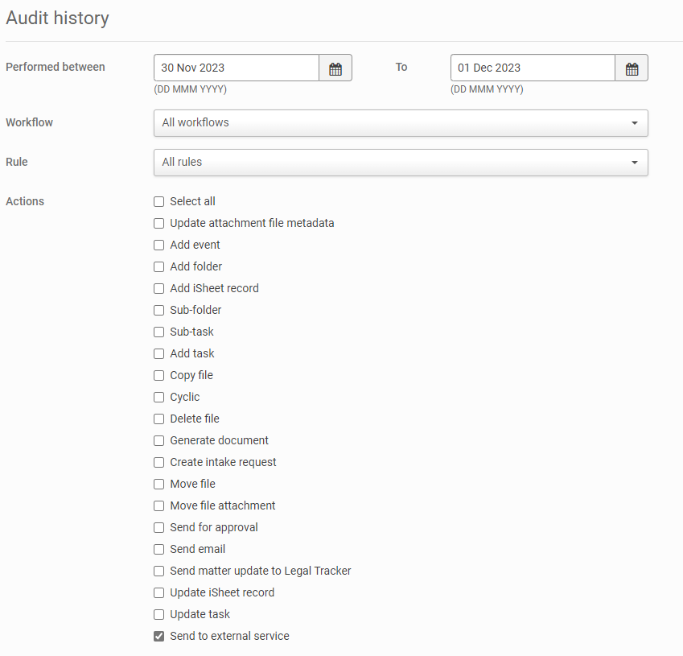Viewport: 683px width, 656px height.
Task: Check the Delete file checkbox
Action: 159,419
